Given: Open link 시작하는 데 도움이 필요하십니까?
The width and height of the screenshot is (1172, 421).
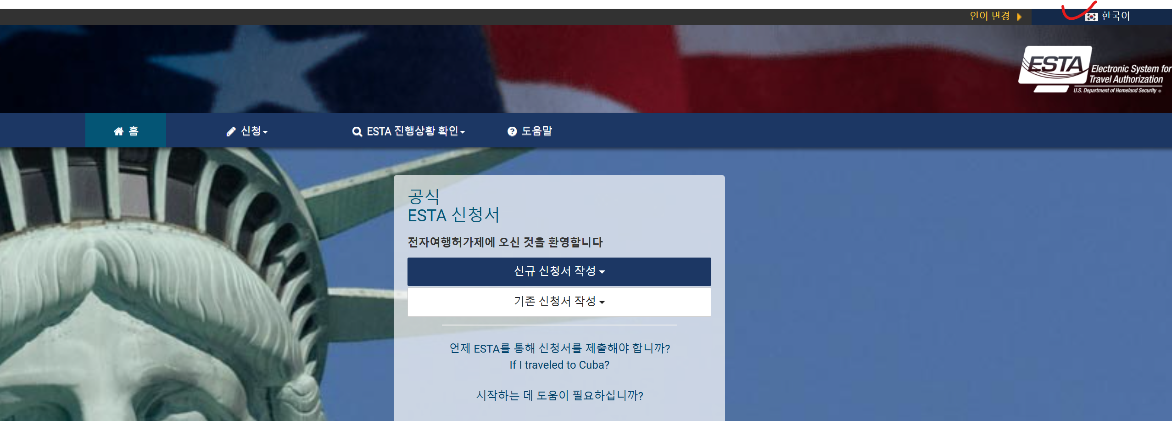Looking at the screenshot, I should [x=559, y=395].
